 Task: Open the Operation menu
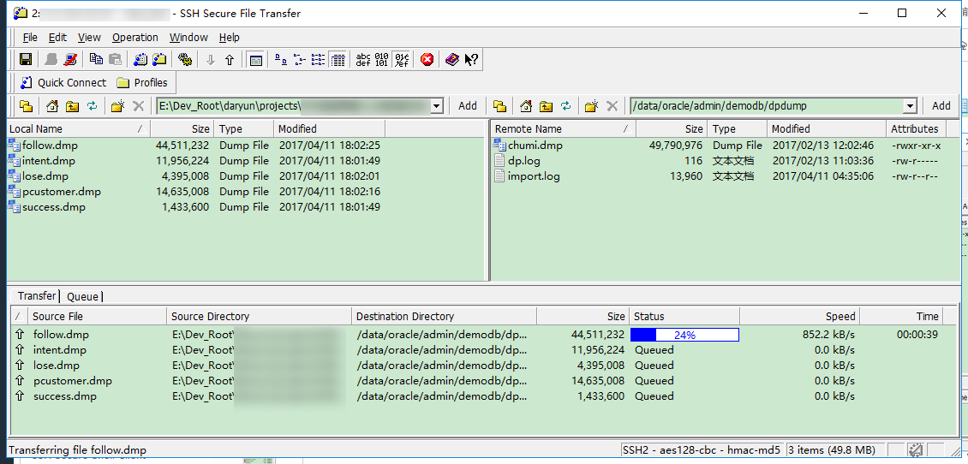click(135, 38)
